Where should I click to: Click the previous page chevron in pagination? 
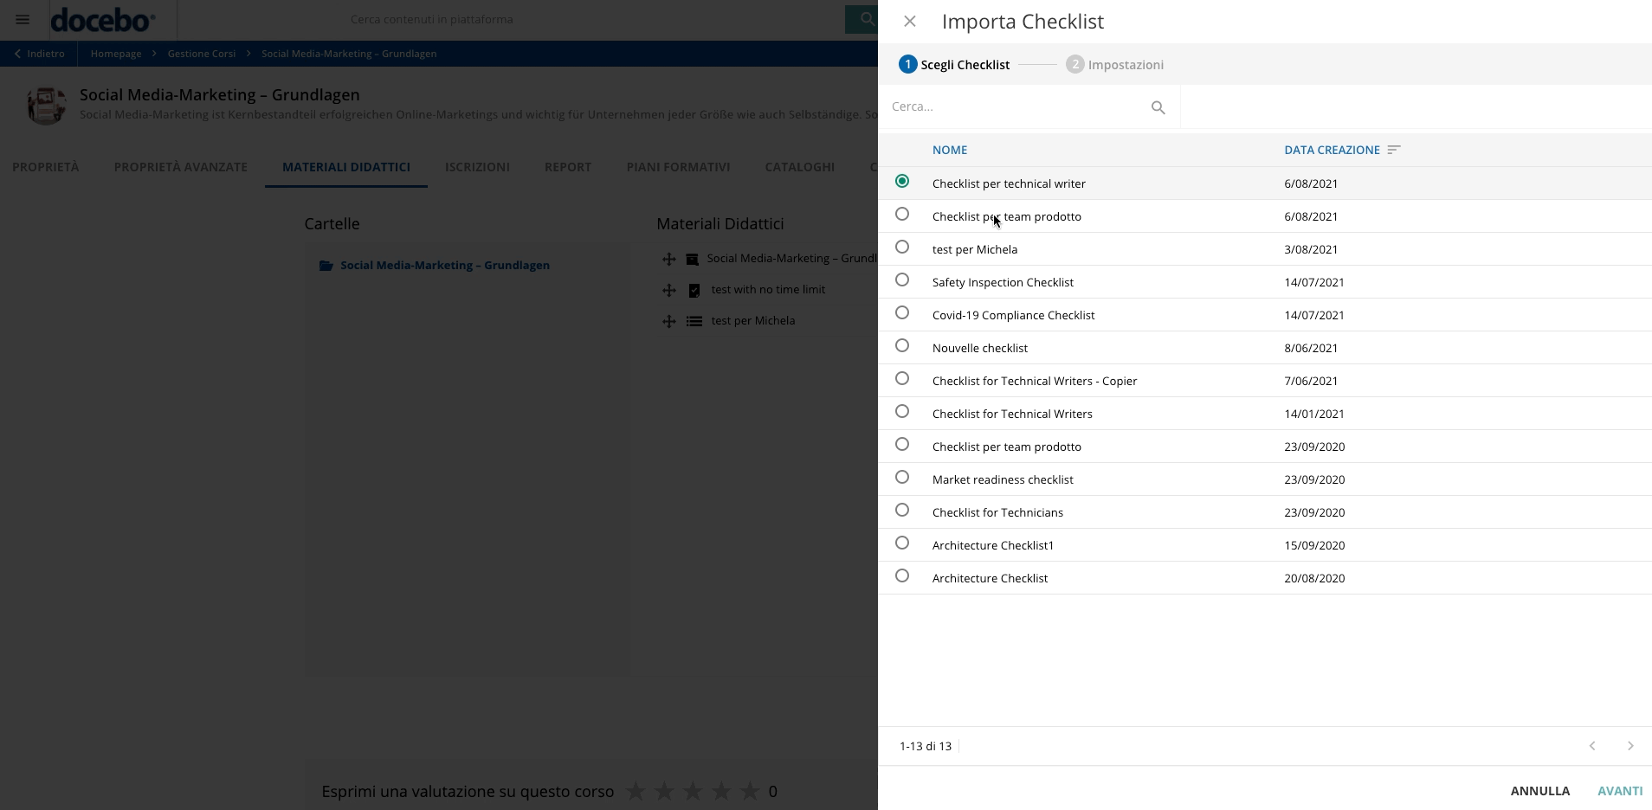point(1592,745)
